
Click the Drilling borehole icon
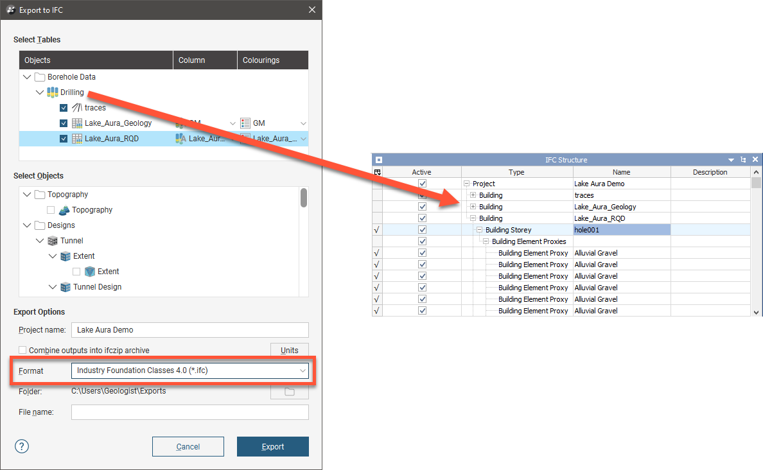click(x=53, y=92)
